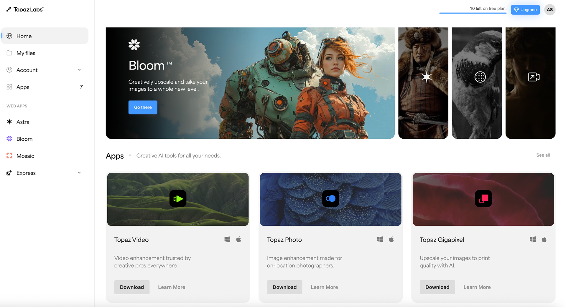Click the Topaz Photo blue feathers image
This screenshot has height=307, width=566.
pyautogui.click(x=330, y=199)
